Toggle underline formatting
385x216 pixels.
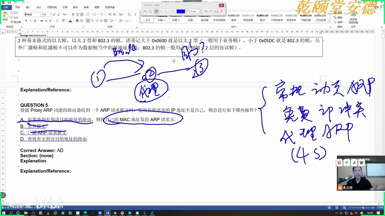[35, 21]
